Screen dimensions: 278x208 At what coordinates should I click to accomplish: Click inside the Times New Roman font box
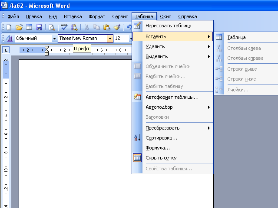pos(83,38)
